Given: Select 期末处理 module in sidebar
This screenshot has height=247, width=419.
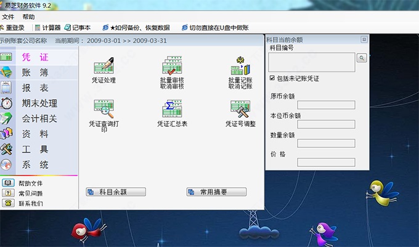Looking at the screenshot, I should (39, 103).
